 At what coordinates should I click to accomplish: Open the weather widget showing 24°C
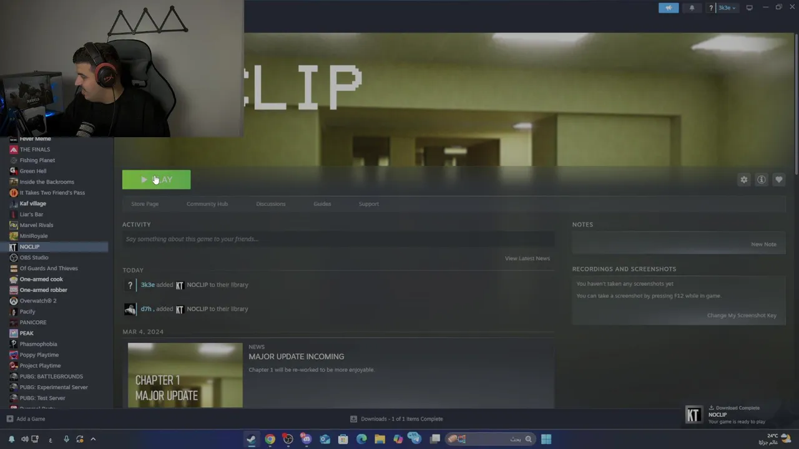775,439
